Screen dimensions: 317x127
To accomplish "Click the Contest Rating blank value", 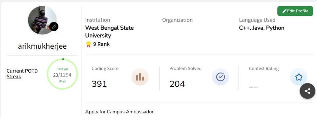I will [x=253, y=87].
